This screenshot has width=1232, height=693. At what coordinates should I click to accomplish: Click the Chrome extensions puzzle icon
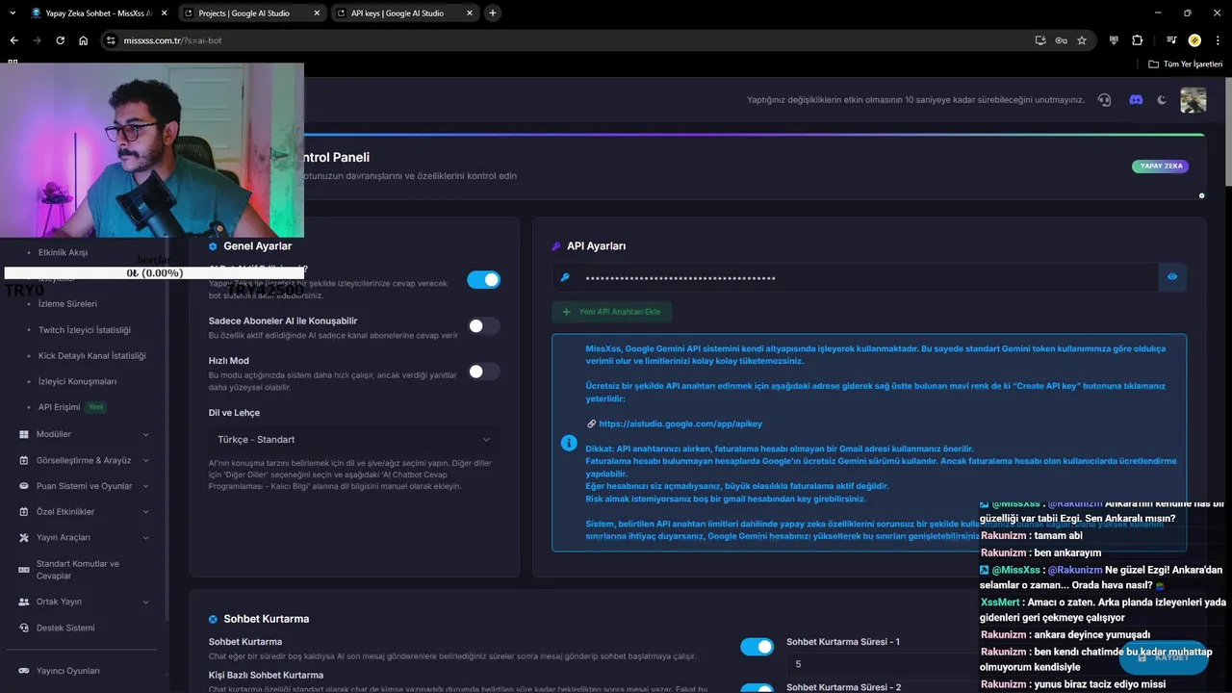coord(1137,40)
